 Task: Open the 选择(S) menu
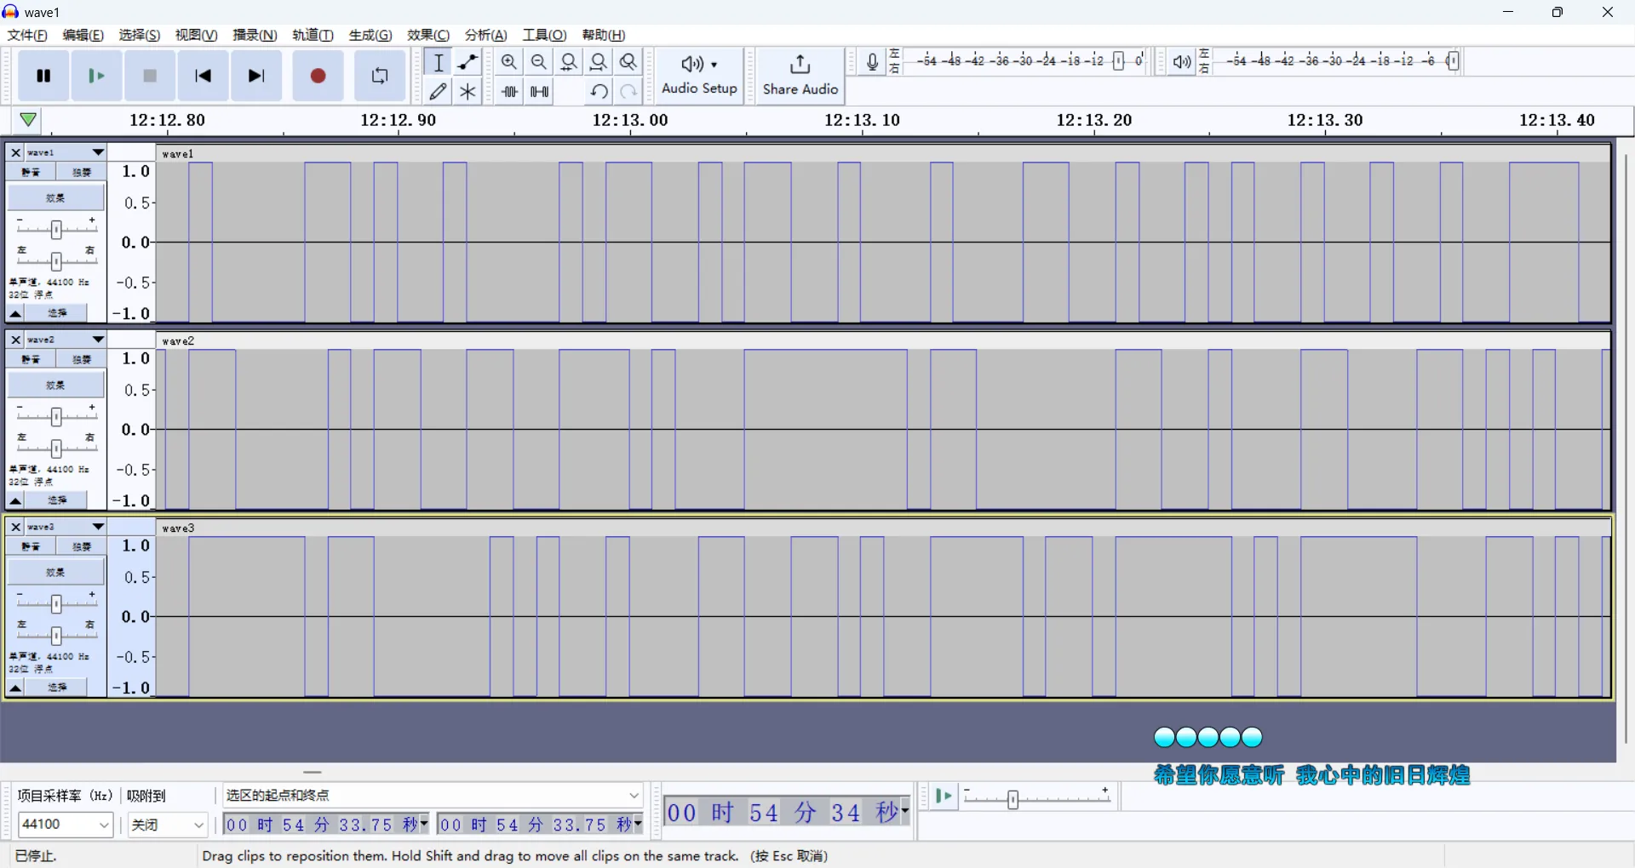coord(140,35)
